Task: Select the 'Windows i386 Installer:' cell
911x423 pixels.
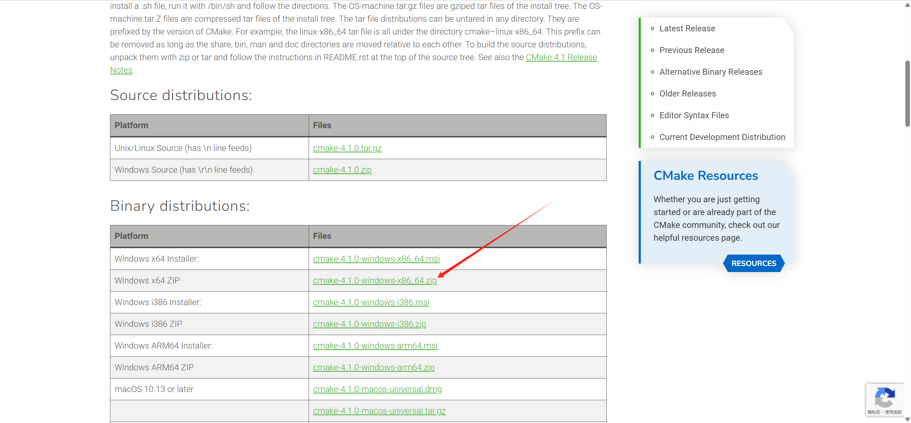Action: 209,302
